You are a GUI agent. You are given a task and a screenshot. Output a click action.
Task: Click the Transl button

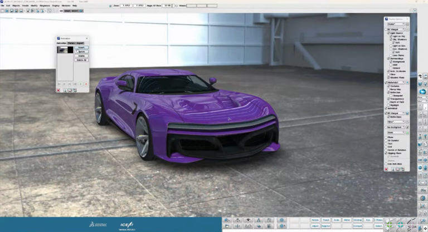tap(325, 220)
